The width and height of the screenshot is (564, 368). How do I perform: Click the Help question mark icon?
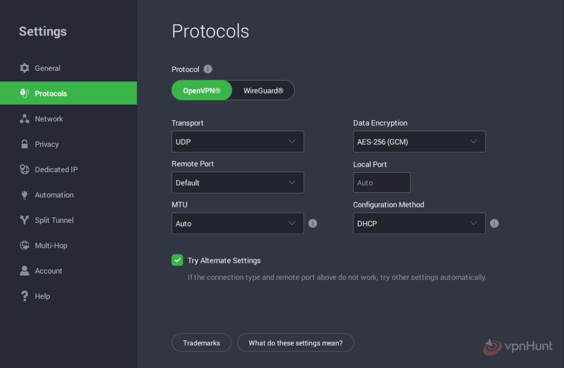point(24,296)
